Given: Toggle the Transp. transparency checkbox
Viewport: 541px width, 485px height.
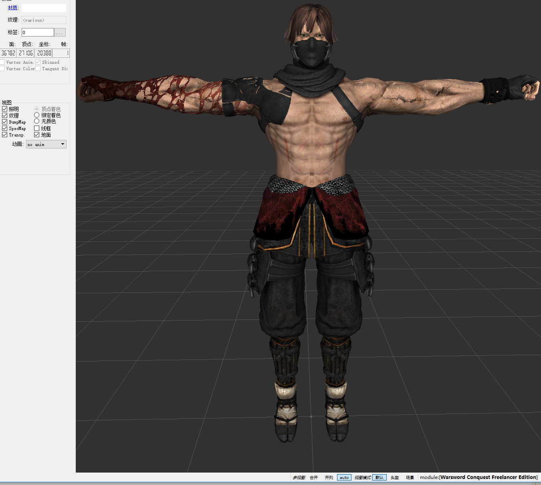Looking at the screenshot, I should 5,135.
